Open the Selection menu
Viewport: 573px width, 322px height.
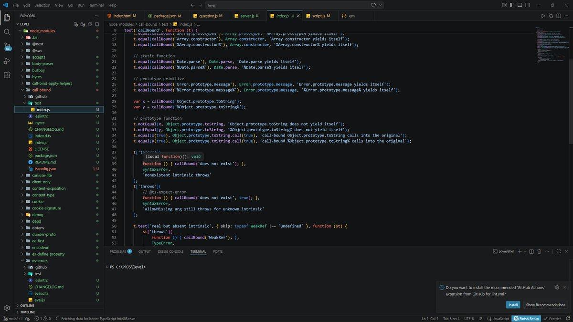(42, 5)
